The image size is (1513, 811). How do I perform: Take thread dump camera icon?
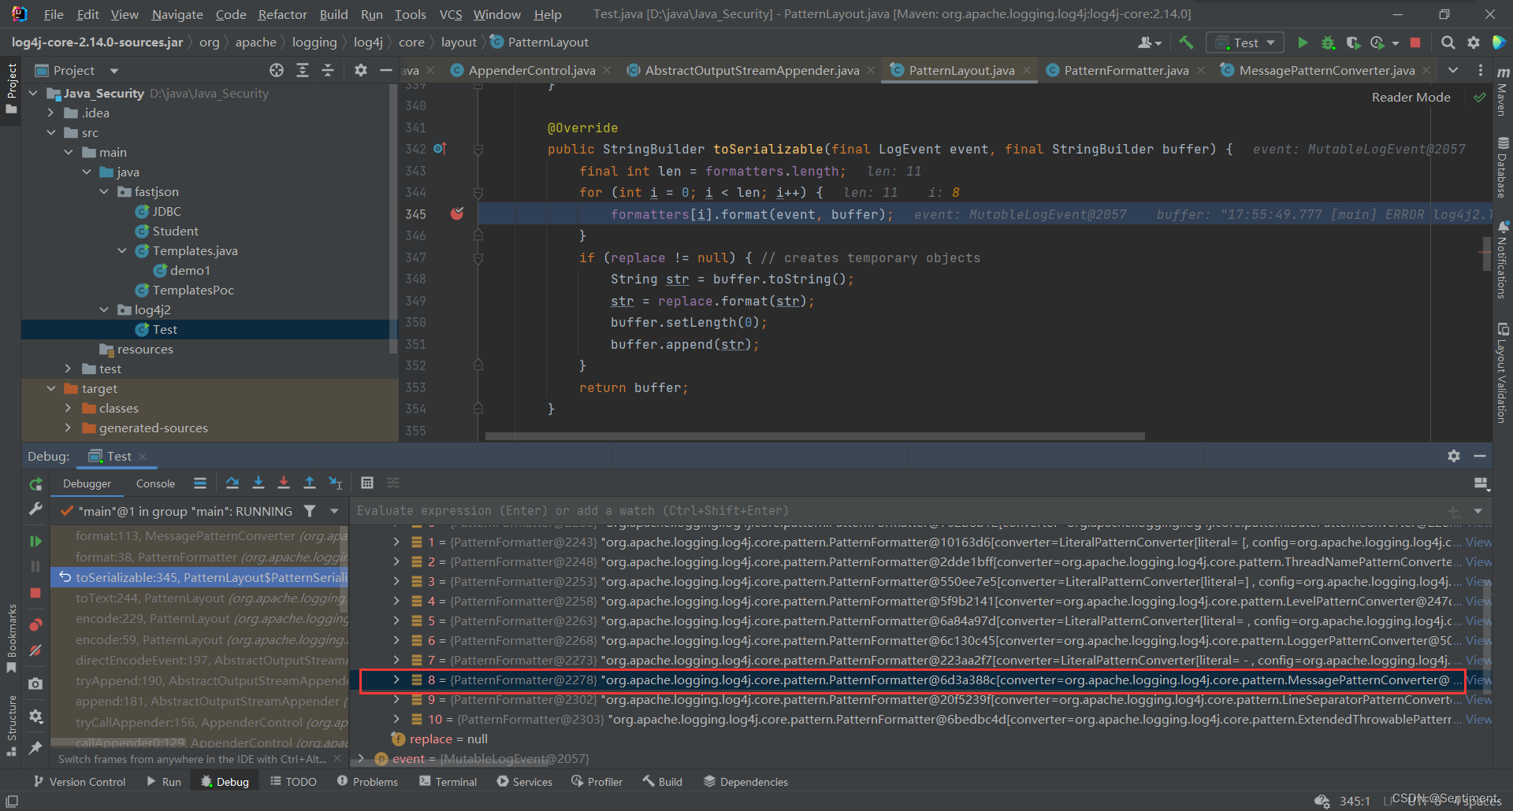point(35,683)
